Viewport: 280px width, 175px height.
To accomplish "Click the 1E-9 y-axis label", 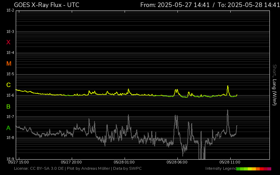I will point(10,159).
